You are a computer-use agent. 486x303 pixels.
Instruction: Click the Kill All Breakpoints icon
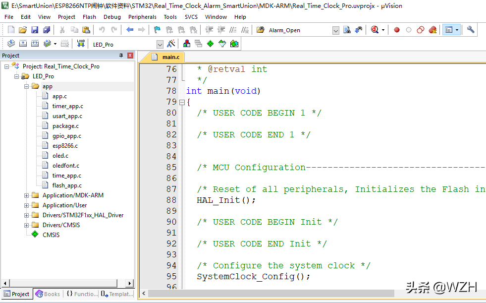click(432, 30)
